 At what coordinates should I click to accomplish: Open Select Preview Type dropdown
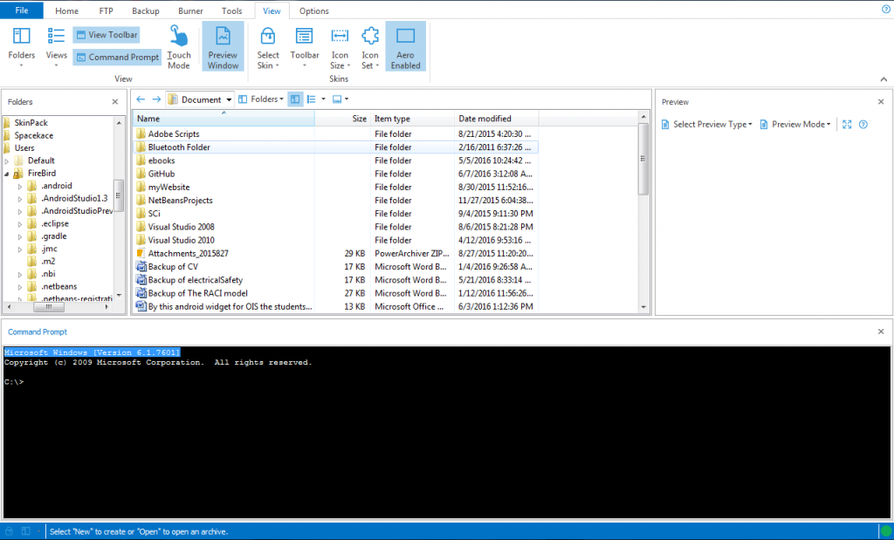tap(707, 124)
